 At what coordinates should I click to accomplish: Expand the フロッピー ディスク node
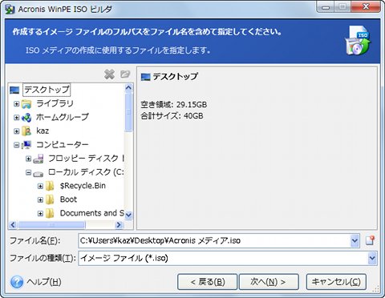coord(28,159)
